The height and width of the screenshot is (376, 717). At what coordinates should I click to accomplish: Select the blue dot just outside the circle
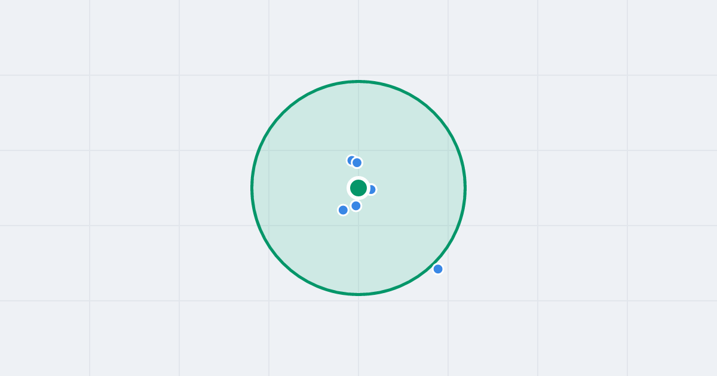tap(438, 269)
